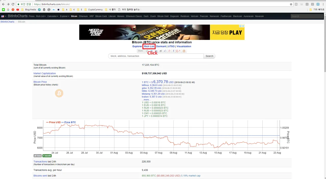Click the BitInfoCharts site logo
Image resolution: width=326 pixels, height=179 pixels.
[x=18, y=16]
